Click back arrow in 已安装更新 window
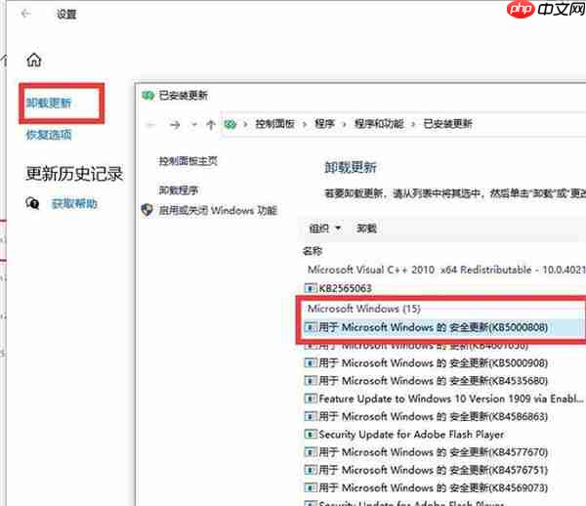 (150, 124)
